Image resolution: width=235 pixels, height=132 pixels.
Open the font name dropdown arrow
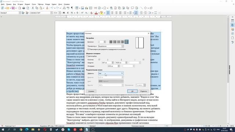(x=51, y=13)
